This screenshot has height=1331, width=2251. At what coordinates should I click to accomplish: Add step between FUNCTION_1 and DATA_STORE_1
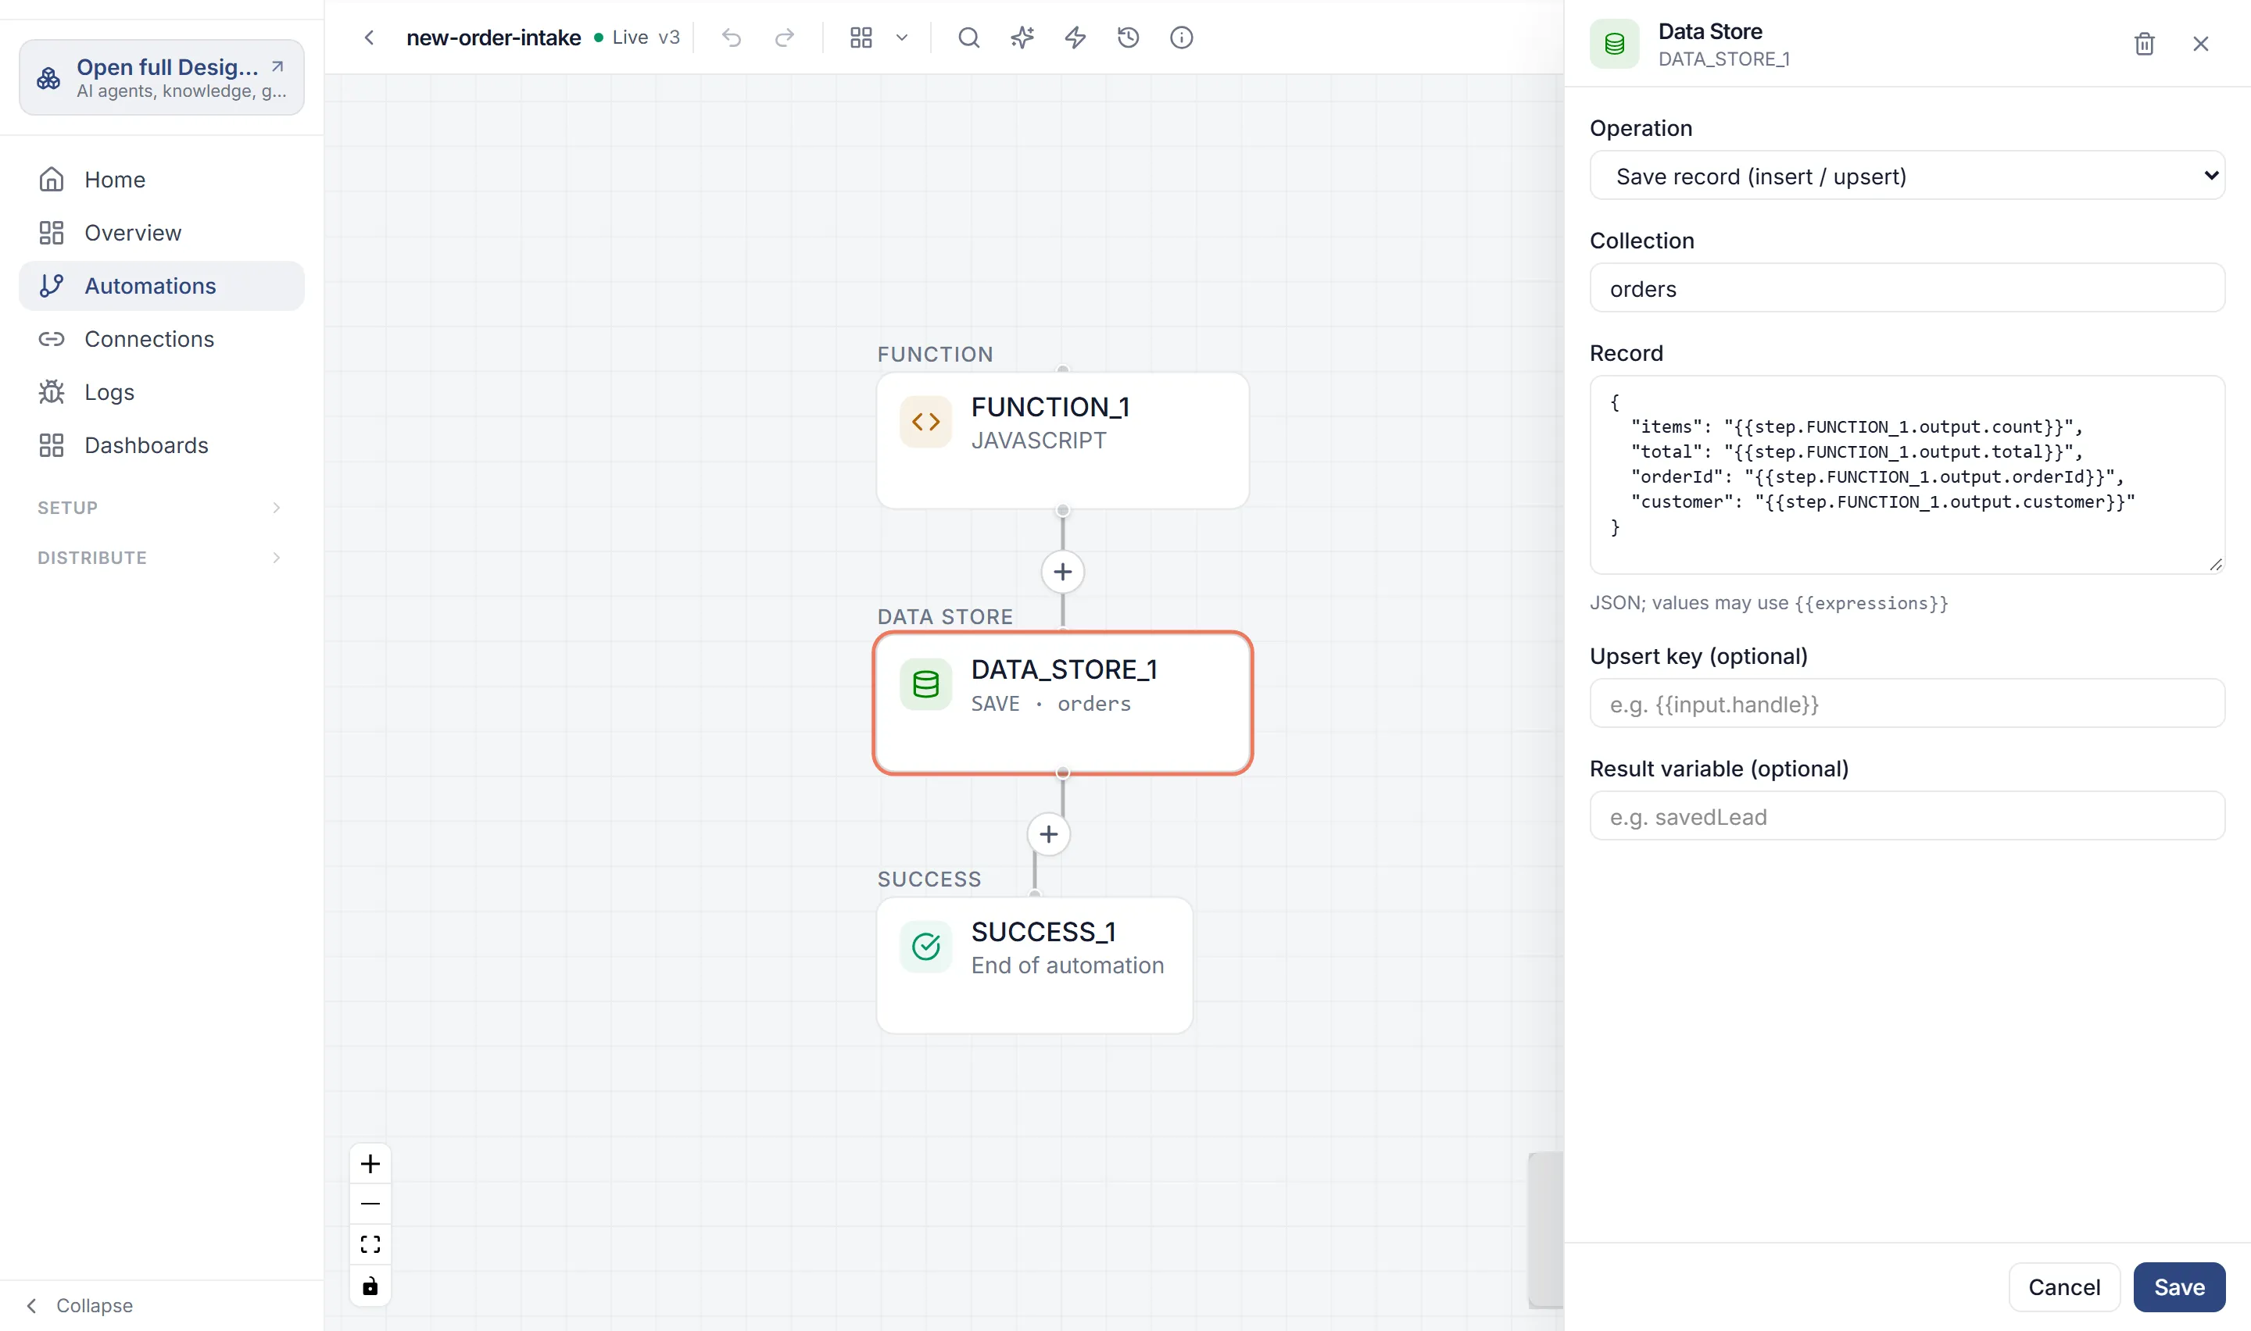click(x=1062, y=573)
